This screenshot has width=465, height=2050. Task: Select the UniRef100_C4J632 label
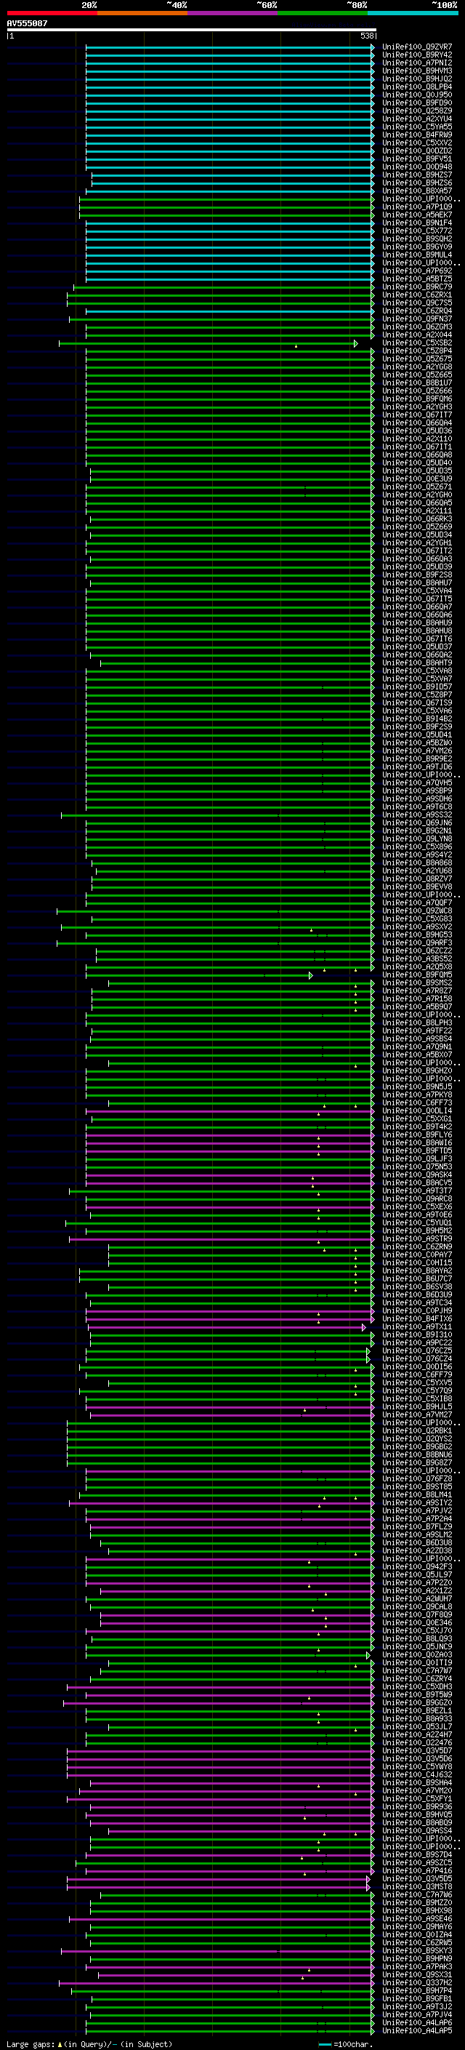click(417, 1774)
